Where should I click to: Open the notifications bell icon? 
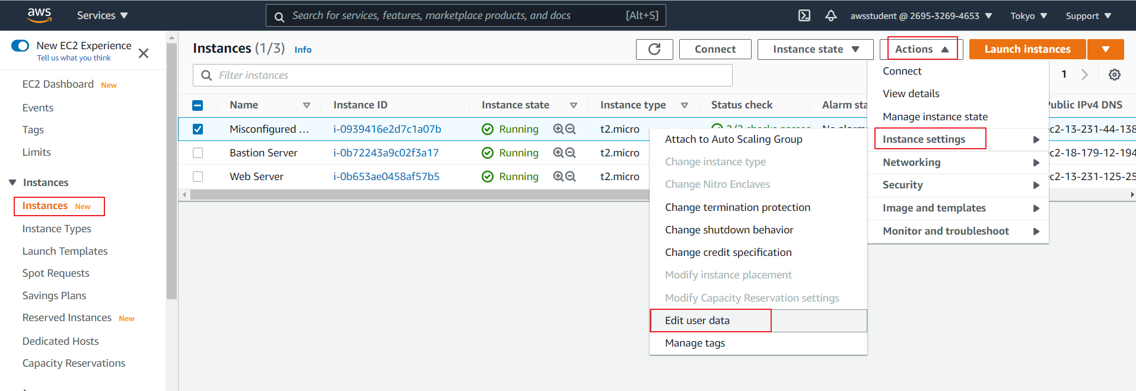pos(831,15)
